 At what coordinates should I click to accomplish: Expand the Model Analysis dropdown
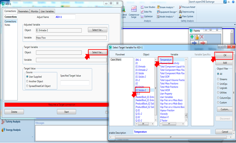[166, 17]
